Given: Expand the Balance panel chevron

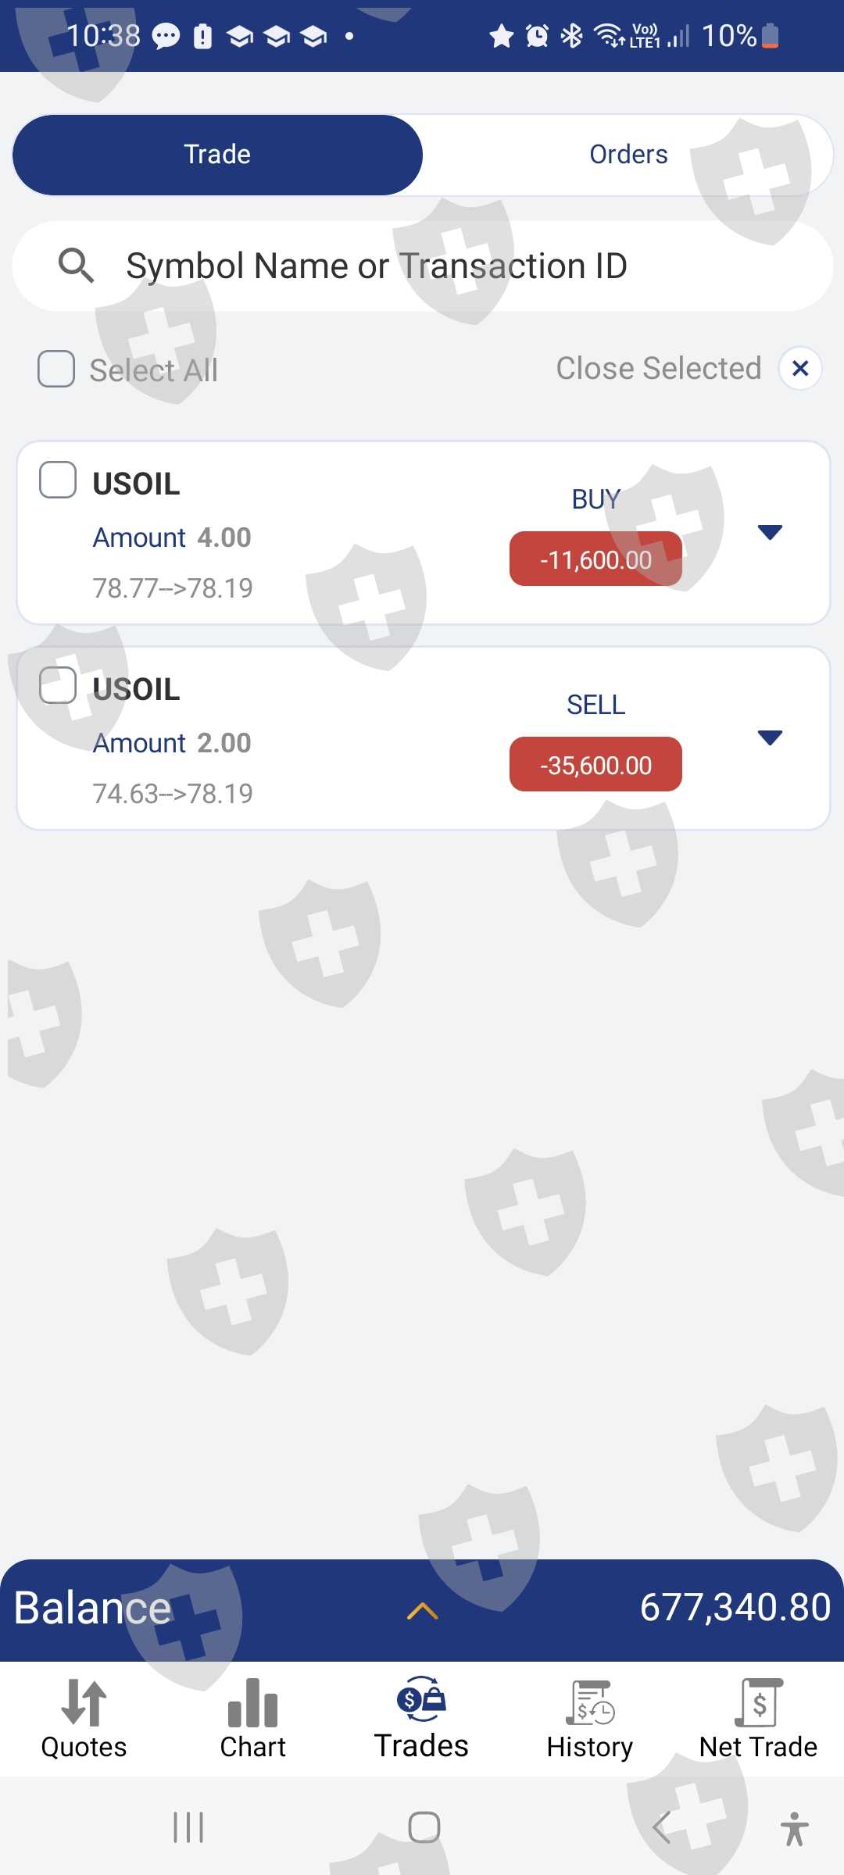Looking at the screenshot, I should (422, 1611).
